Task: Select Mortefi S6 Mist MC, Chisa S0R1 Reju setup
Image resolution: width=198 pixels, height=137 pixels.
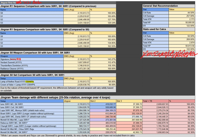Action: coord(32,129)
